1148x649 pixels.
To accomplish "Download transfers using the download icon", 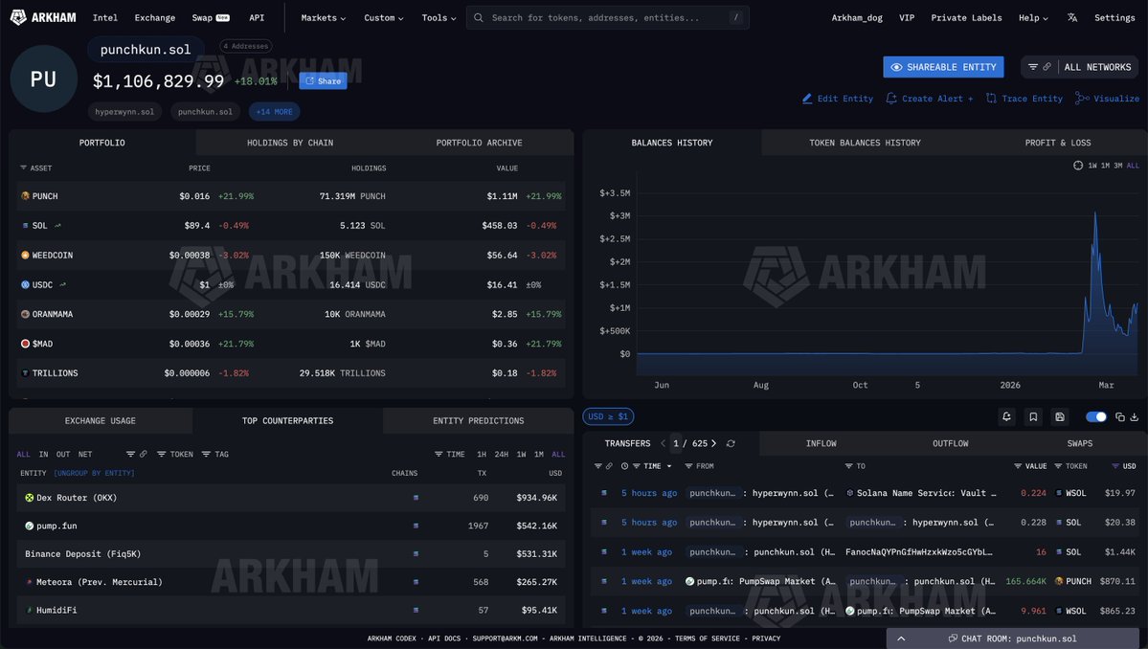I will click(1135, 416).
